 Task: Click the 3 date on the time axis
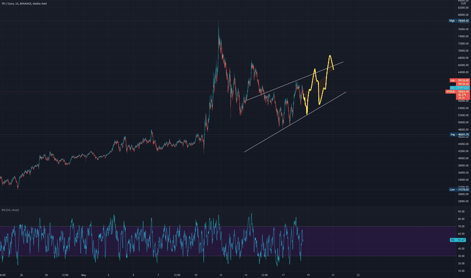coord(109,274)
